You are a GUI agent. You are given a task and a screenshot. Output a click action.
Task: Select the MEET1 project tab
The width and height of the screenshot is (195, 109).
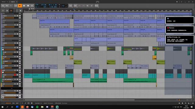13,2
